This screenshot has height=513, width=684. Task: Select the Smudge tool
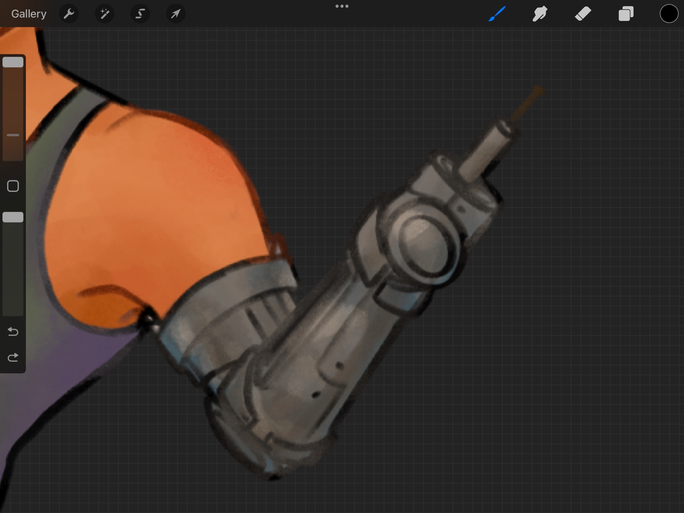coord(540,14)
